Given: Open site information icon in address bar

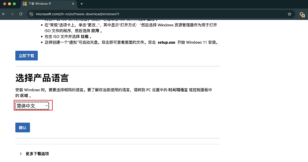Looking at the screenshot, I should tap(31, 14).
